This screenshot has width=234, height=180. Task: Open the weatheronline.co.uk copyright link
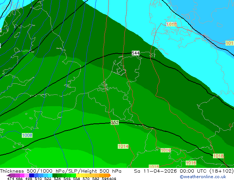tap(203, 177)
